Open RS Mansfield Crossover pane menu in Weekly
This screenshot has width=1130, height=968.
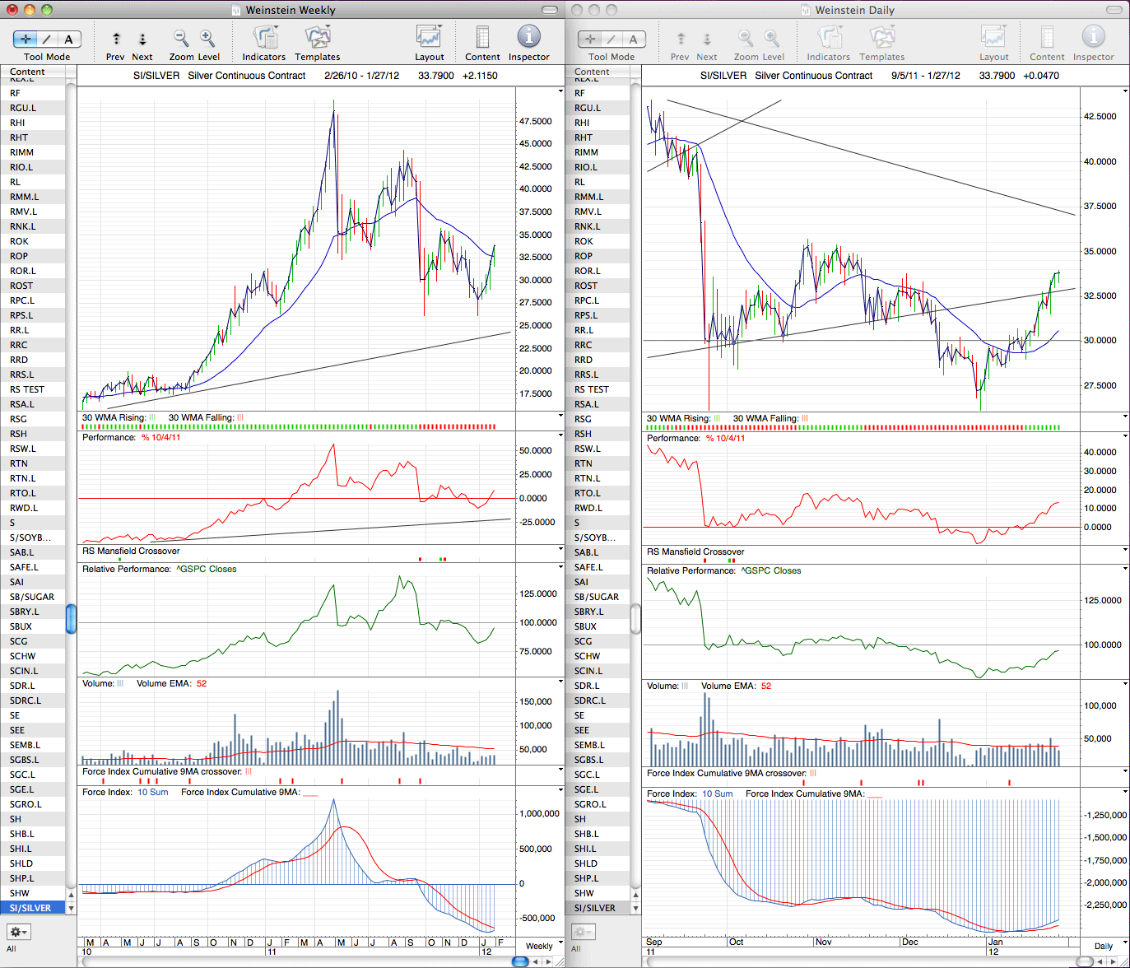pyautogui.click(x=560, y=550)
